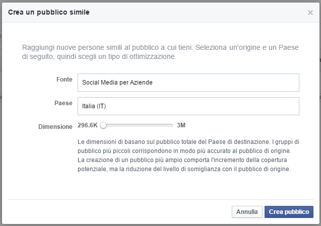Close the 'Crea un pubblico simile' dialog
This screenshot has height=226, width=321.
pyautogui.click(x=310, y=13)
